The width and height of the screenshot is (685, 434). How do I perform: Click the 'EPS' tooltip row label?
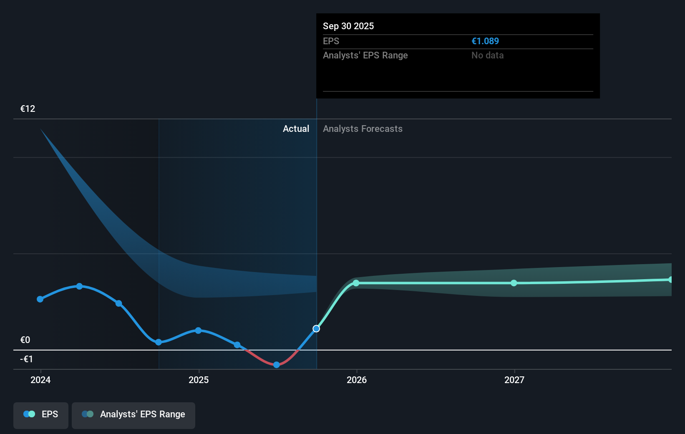[x=331, y=41]
